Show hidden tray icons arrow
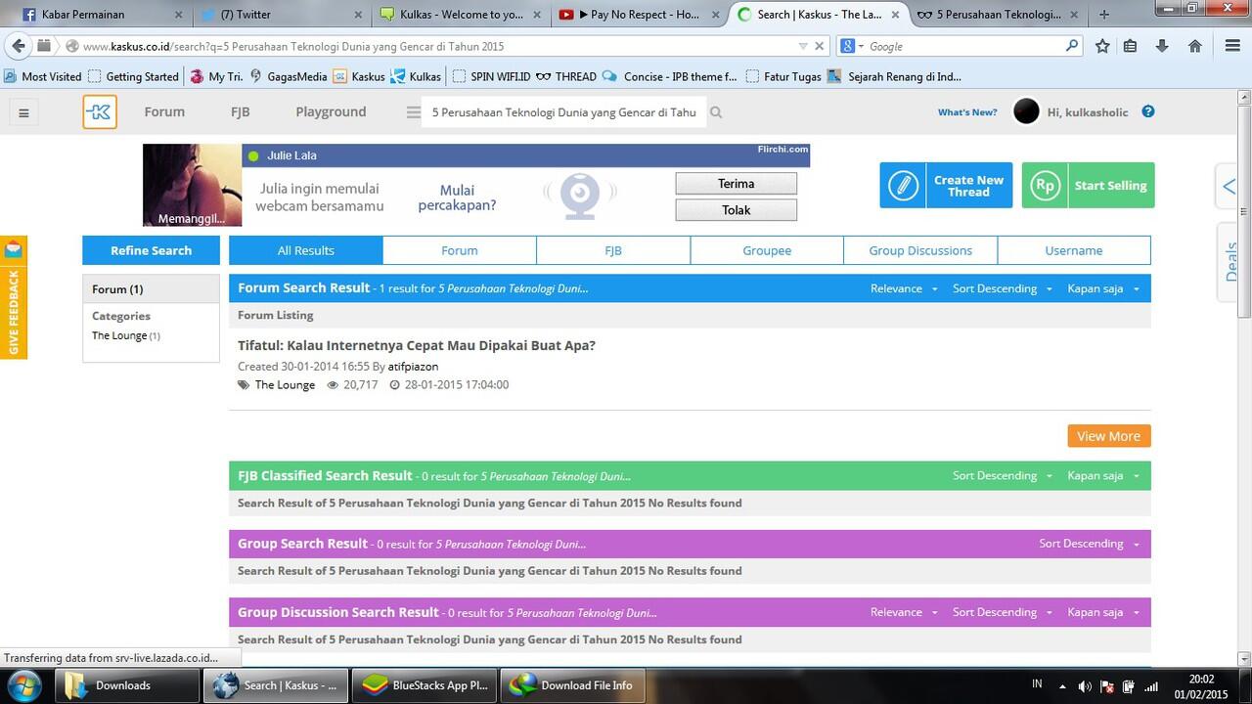The height and width of the screenshot is (704, 1252). [1063, 687]
